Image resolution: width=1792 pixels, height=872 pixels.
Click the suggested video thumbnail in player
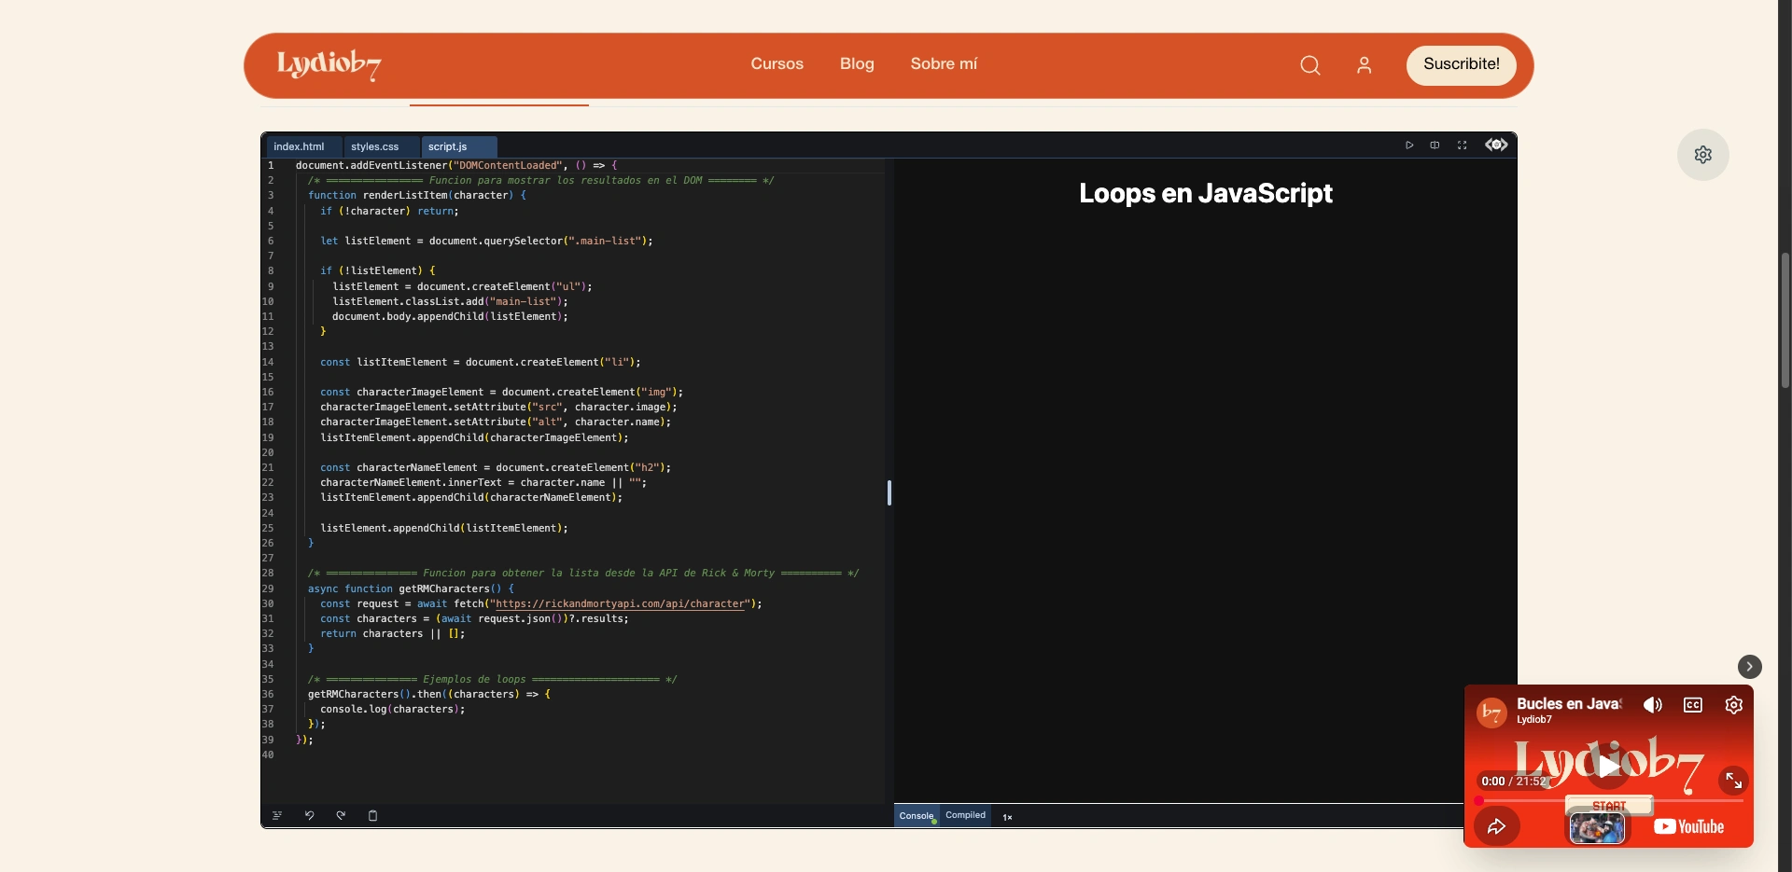(1596, 828)
